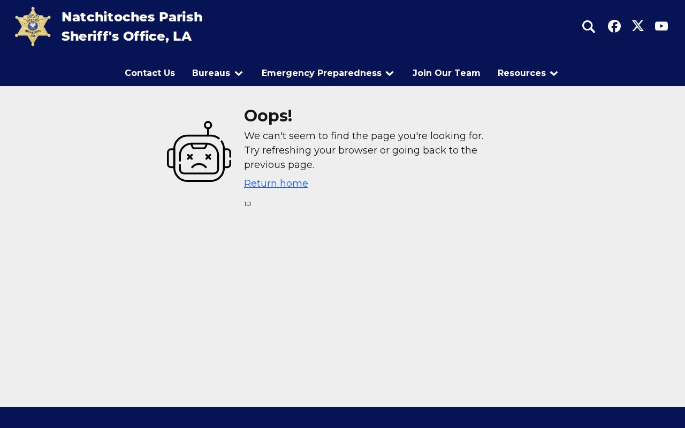The width and height of the screenshot is (685, 428).
Task: Open the site search
Action: (x=589, y=26)
